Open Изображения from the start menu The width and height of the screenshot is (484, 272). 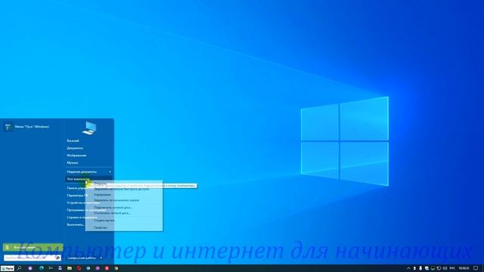[76, 156]
